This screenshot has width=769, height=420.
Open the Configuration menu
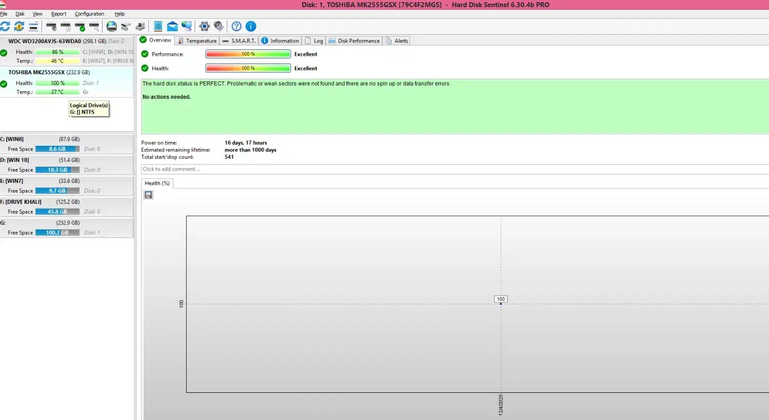click(x=89, y=14)
